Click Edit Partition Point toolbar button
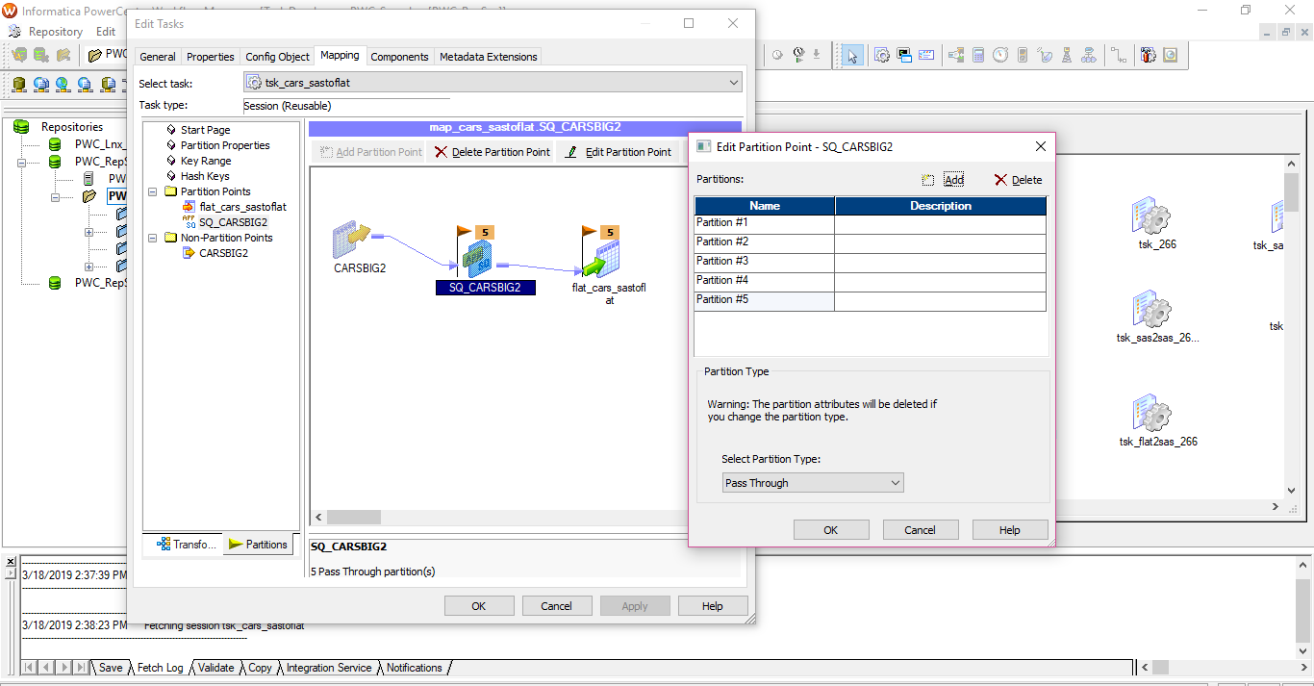Image resolution: width=1314 pixels, height=686 pixels. coord(618,152)
